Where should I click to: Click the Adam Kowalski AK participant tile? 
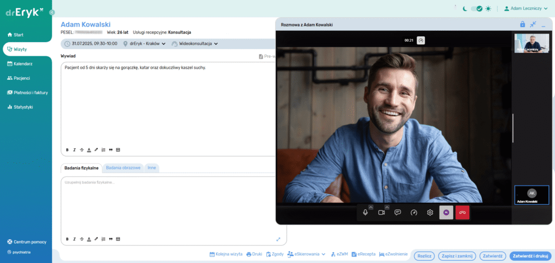pyautogui.click(x=532, y=195)
